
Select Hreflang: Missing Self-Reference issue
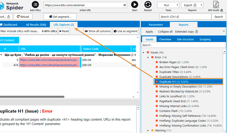coord(186,116)
